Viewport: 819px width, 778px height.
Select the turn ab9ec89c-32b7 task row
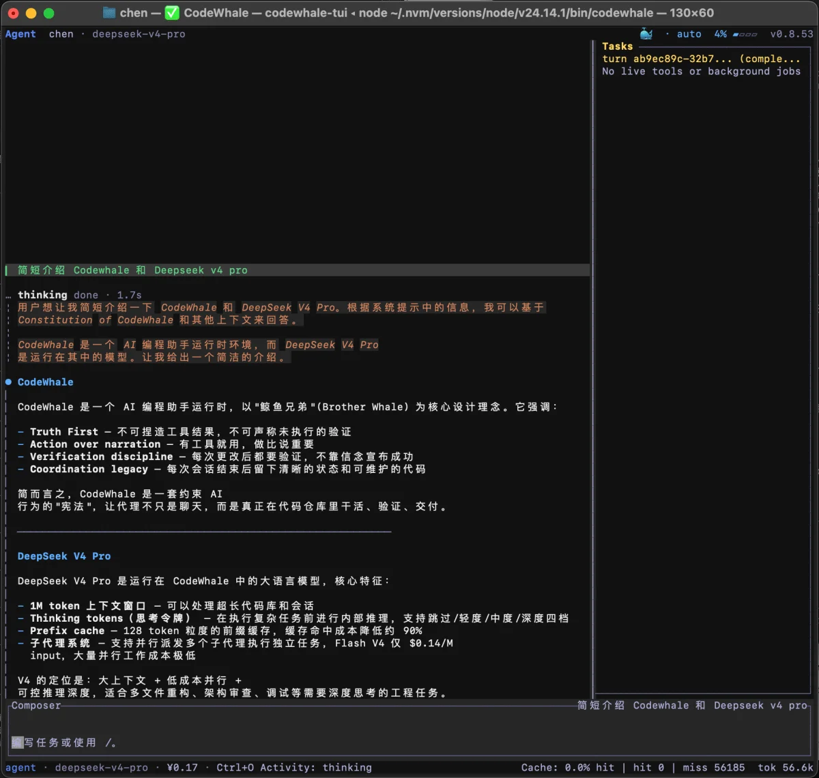[x=701, y=59]
